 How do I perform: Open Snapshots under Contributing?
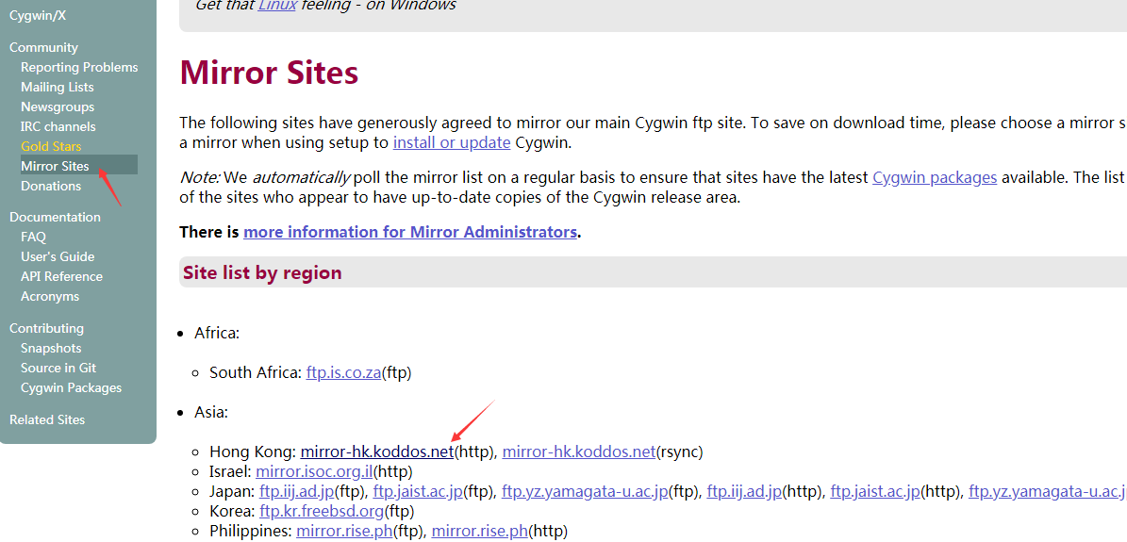click(51, 348)
